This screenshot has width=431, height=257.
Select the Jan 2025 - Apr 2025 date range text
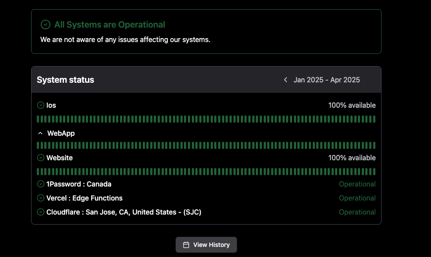point(327,80)
